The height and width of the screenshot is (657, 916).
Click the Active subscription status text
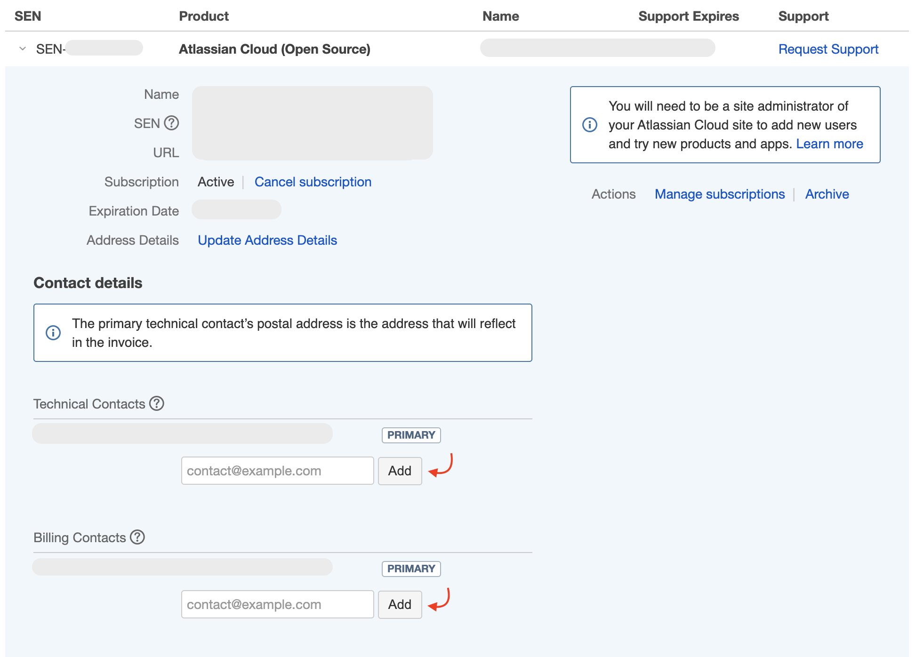pos(216,182)
